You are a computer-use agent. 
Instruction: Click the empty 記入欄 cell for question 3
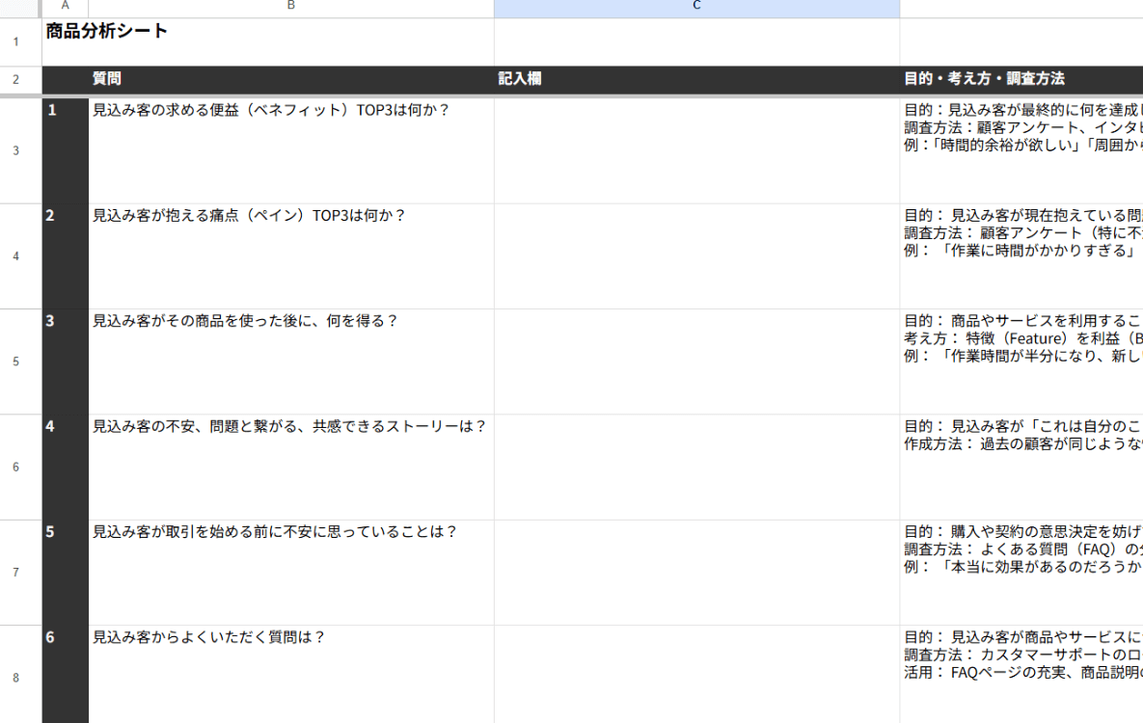pos(696,361)
